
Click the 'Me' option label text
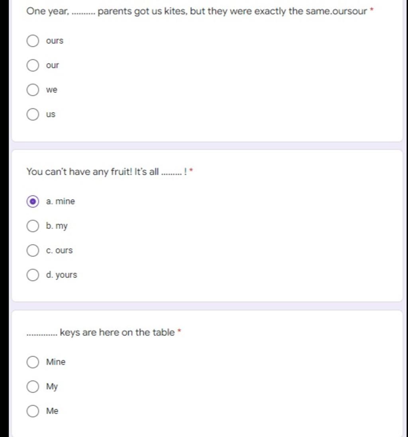52,411
